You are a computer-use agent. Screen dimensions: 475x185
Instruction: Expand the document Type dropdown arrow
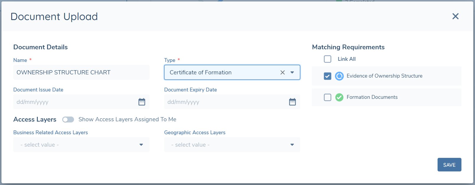292,73
